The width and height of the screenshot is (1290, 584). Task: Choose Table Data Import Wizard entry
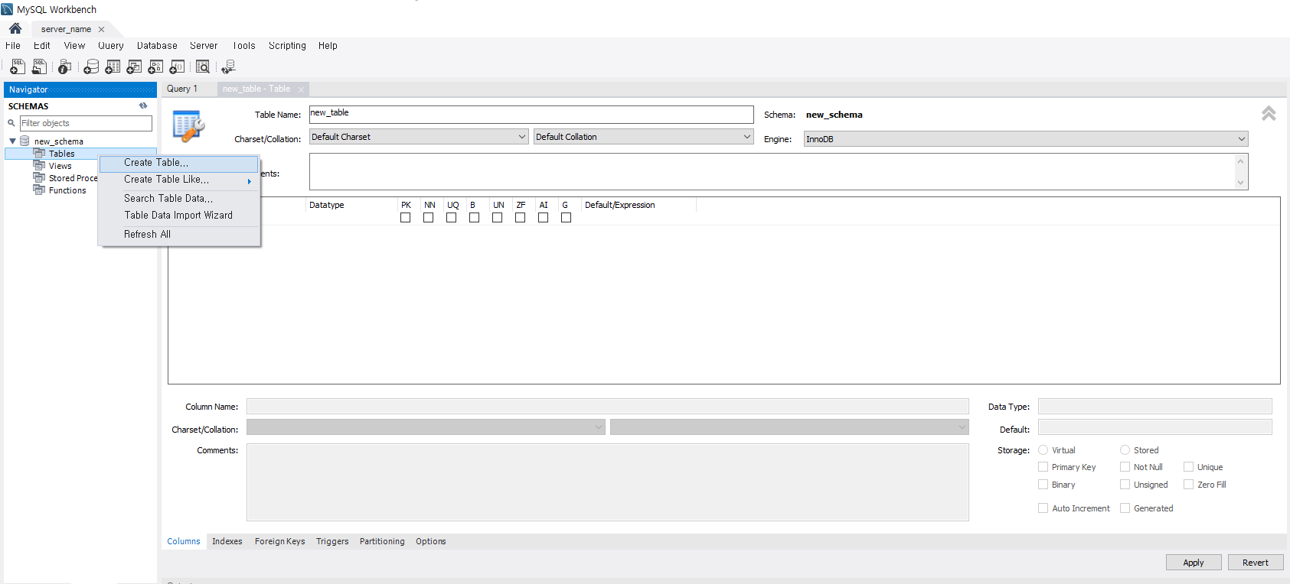pyautogui.click(x=178, y=216)
